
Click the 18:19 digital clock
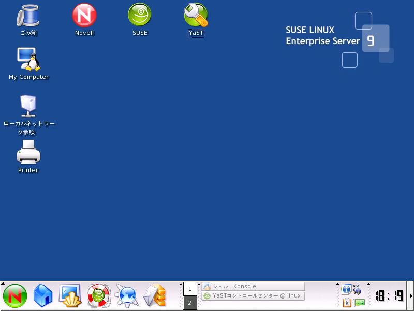(x=390, y=296)
